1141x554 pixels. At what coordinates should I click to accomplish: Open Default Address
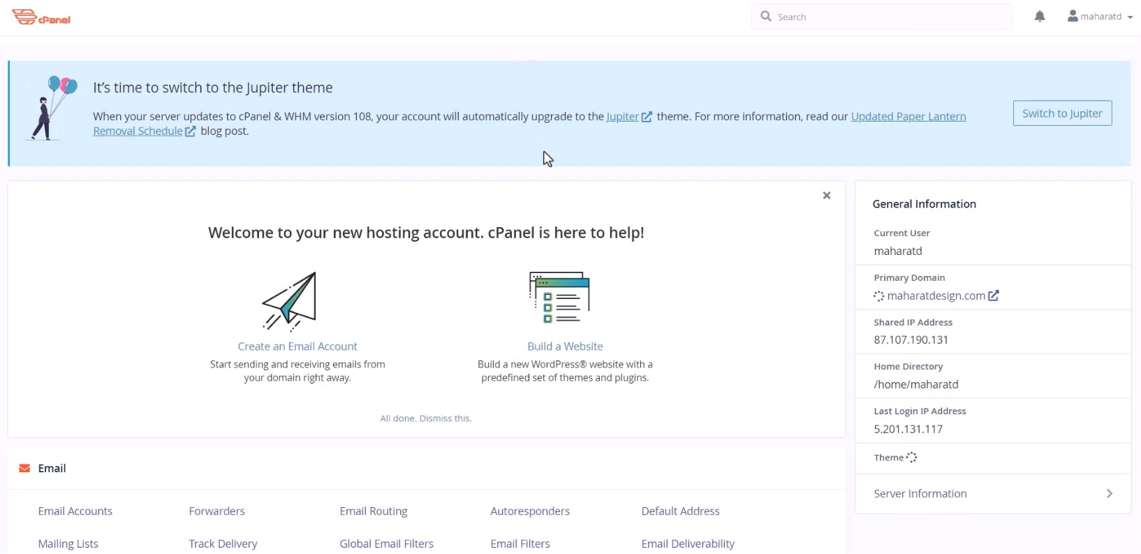pyautogui.click(x=681, y=511)
